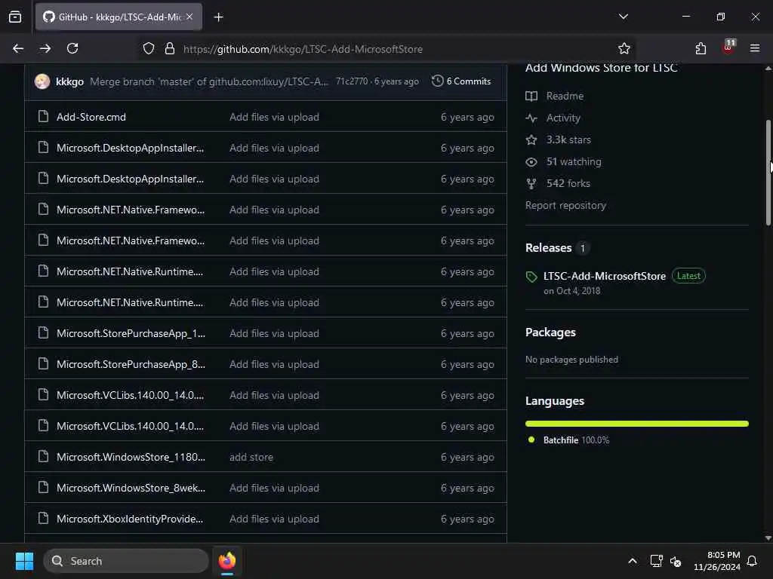Open Add-Store.cmd file
Image resolution: width=773 pixels, height=579 pixels.
click(91, 117)
